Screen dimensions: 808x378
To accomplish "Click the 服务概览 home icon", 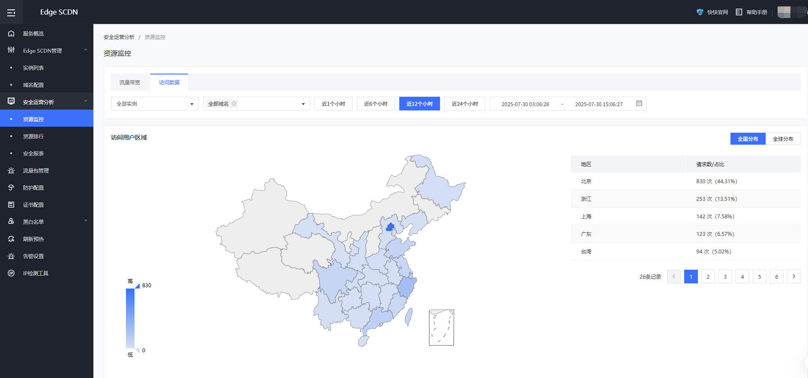I will (x=11, y=33).
